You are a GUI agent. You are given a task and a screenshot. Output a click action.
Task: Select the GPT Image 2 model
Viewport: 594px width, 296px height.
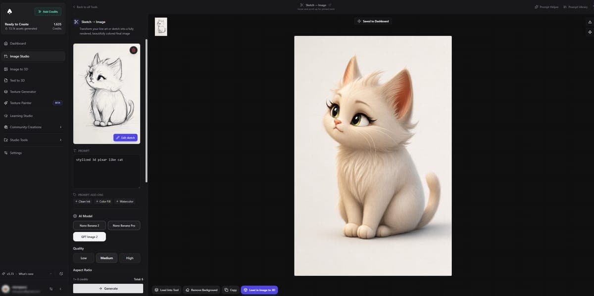pos(90,237)
